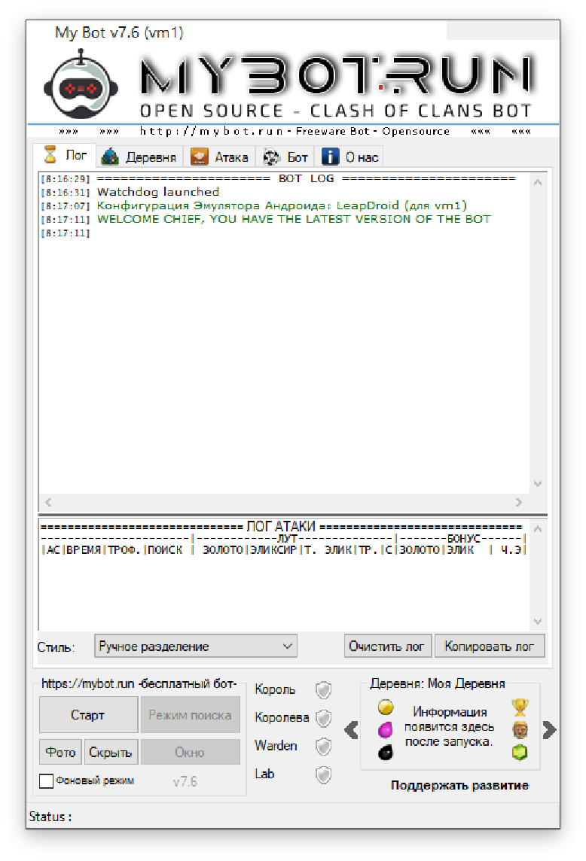Switch to the Деревня tab
The height and width of the screenshot is (861, 586).
[x=139, y=157]
